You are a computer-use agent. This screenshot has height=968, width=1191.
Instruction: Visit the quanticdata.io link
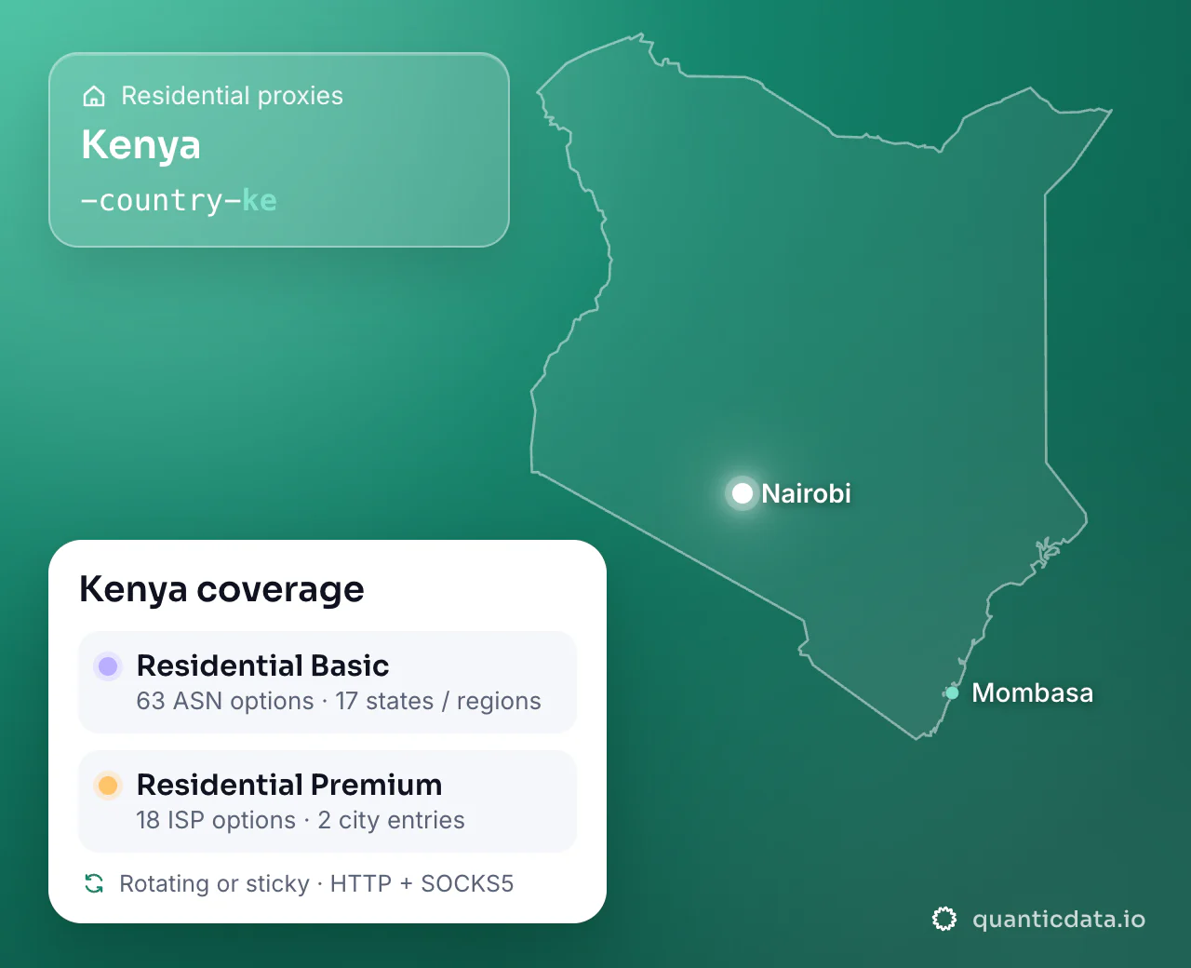(1059, 920)
